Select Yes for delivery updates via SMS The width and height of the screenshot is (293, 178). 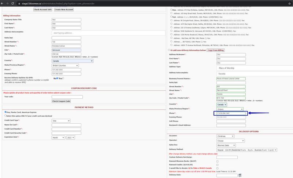[63, 78]
